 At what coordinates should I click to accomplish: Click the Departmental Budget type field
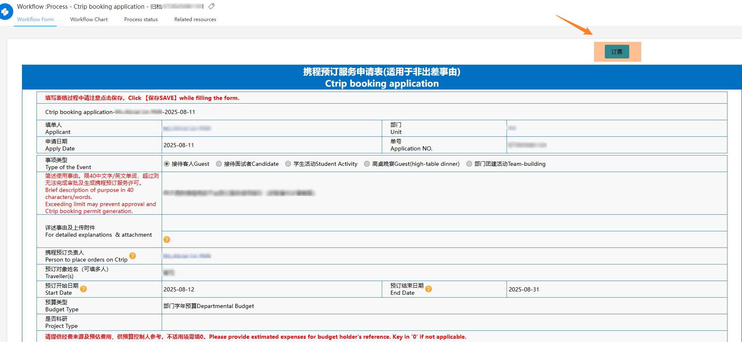pos(209,306)
